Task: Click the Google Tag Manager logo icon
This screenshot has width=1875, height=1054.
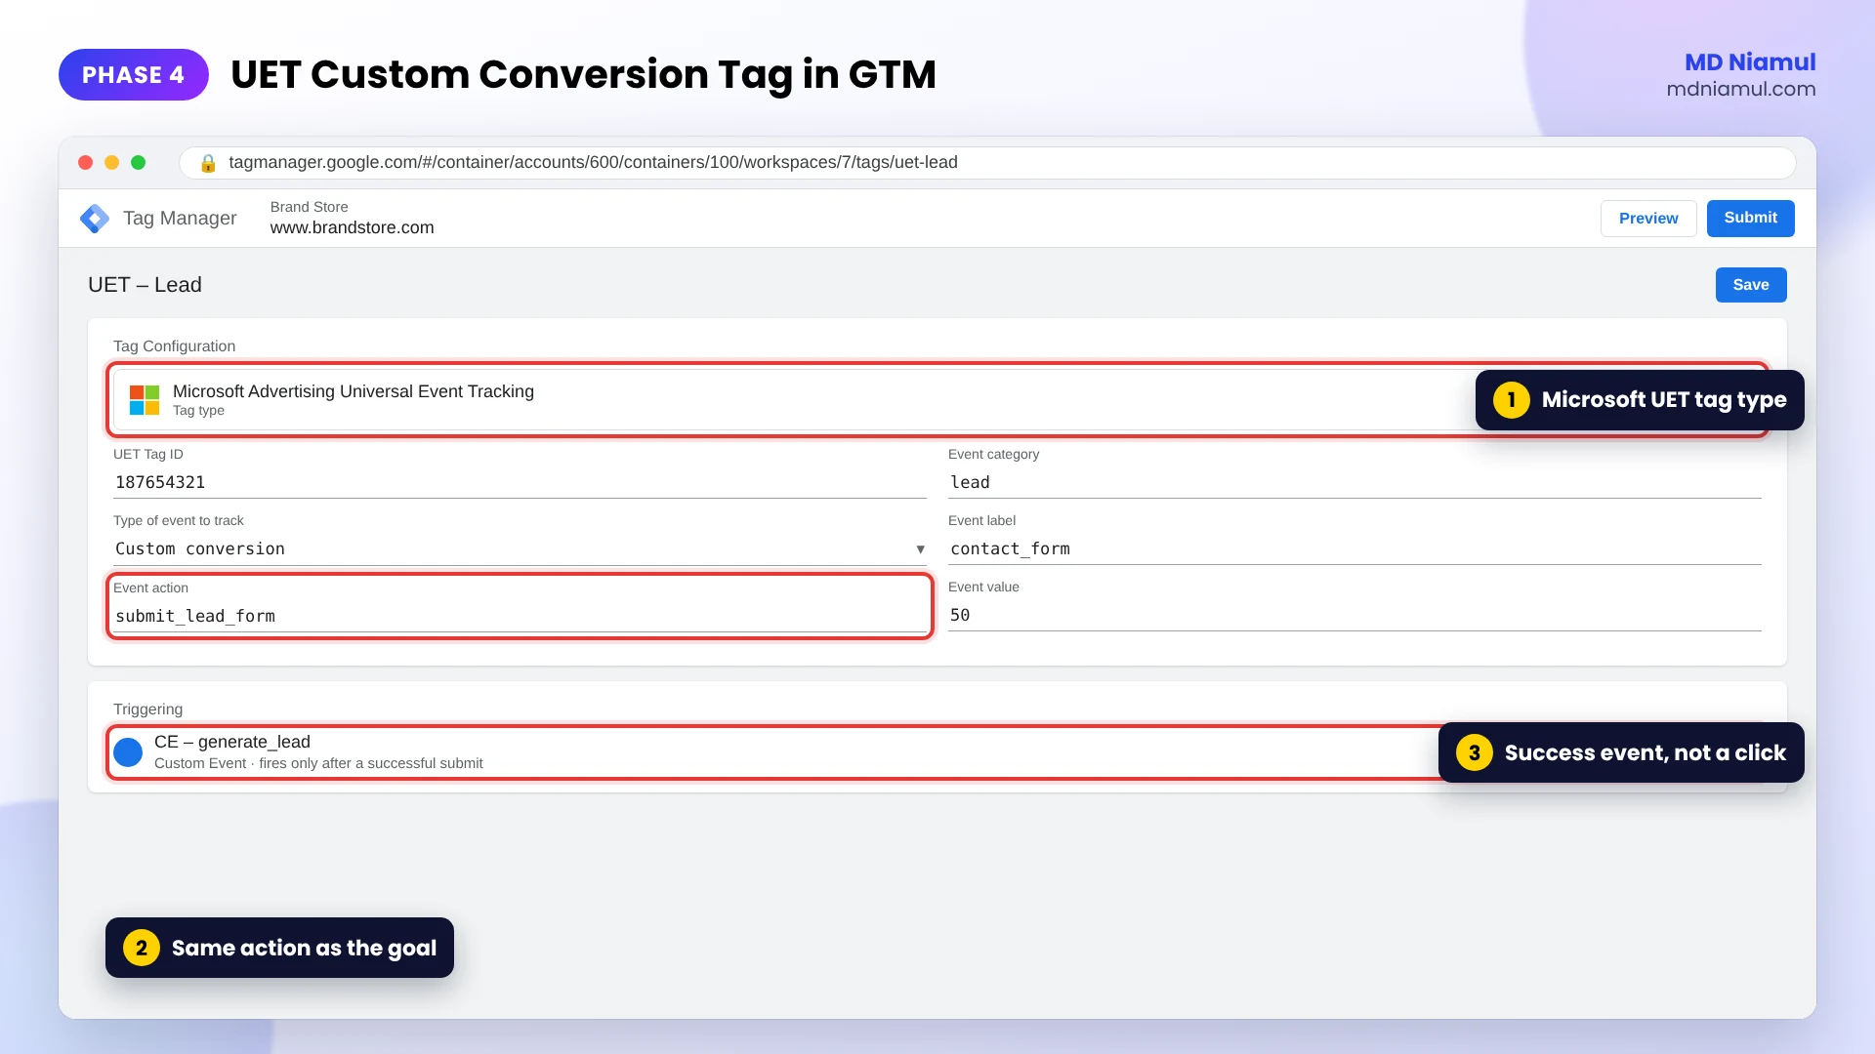Action: click(95, 219)
